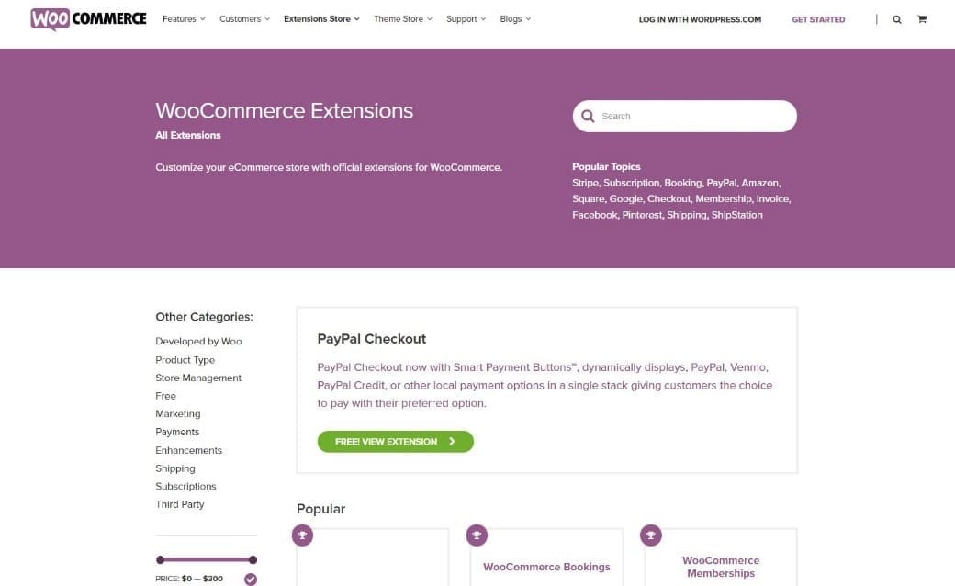
Task: Click the magnifier icon inside the search field
Action: tap(588, 116)
